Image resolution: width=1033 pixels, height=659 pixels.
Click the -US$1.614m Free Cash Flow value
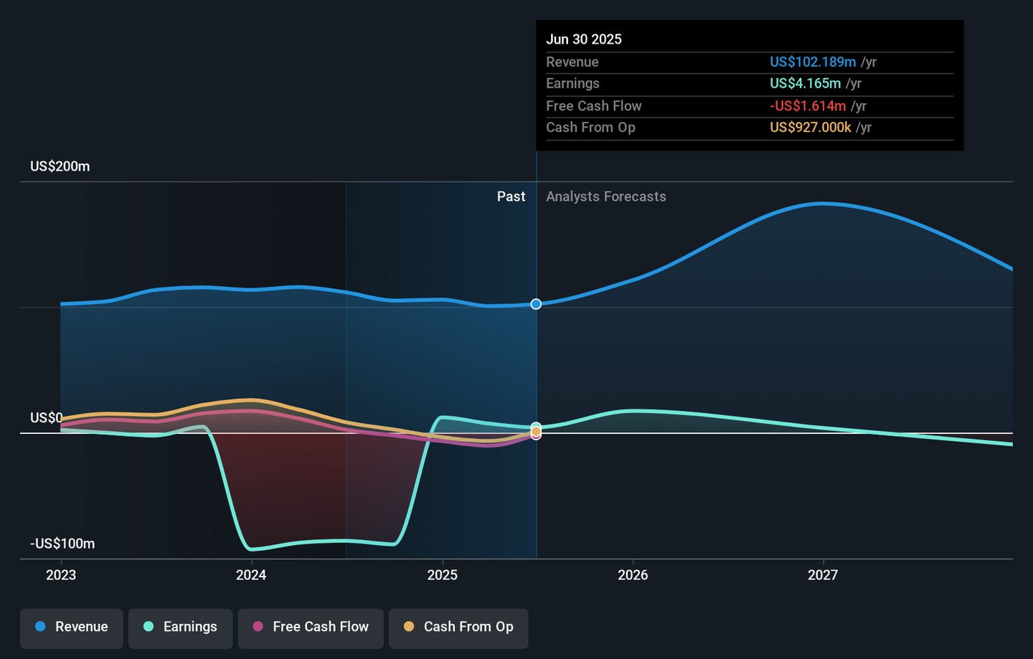click(808, 106)
